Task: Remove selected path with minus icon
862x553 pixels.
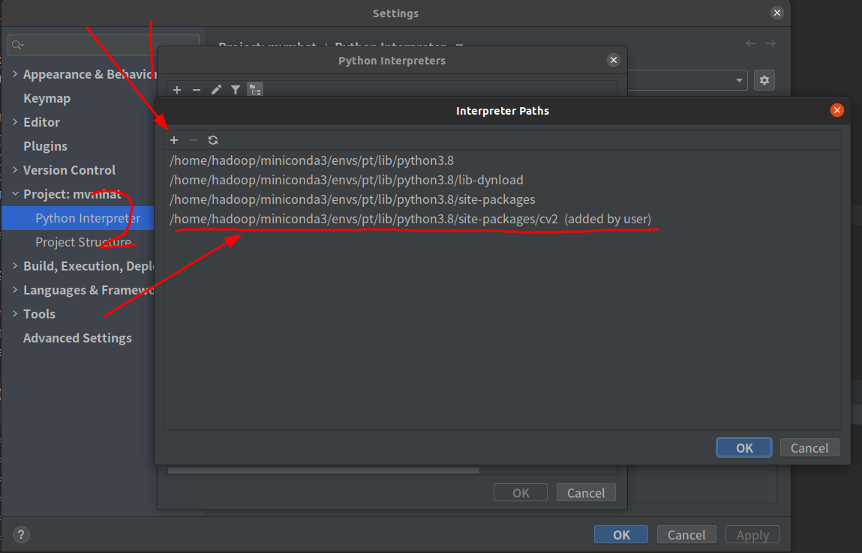Action: [x=194, y=140]
